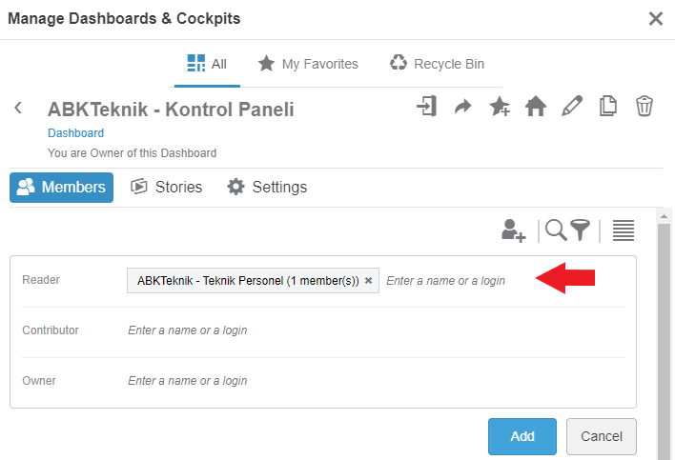This screenshot has width=675, height=460.
Task: Click the share arrow icon
Action: tap(462, 107)
